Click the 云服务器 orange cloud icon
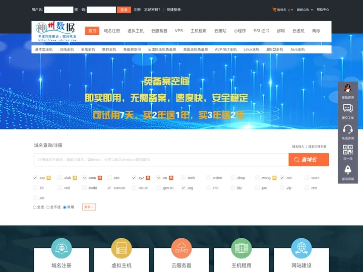This screenshot has height=272, width=363. tap(181, 248)
